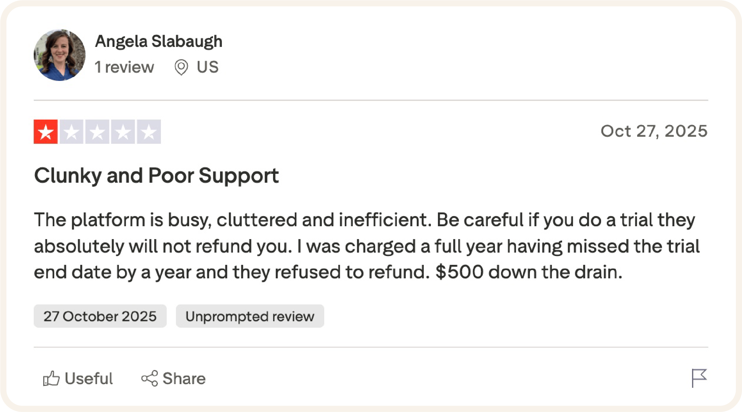Click the 'Unprompted review' tag
Viewport: 742px width, 412px height.
(250, 316)
